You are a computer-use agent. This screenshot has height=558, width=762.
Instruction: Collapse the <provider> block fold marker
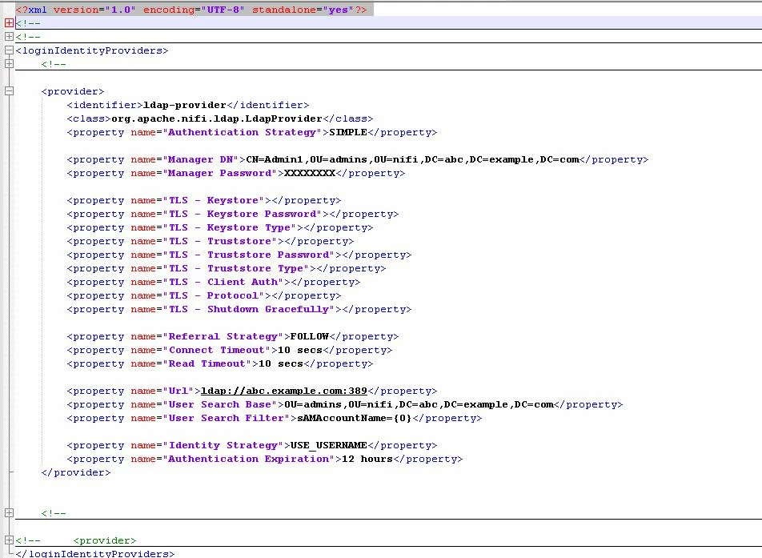pyautogui.click(x=9, y=91)
